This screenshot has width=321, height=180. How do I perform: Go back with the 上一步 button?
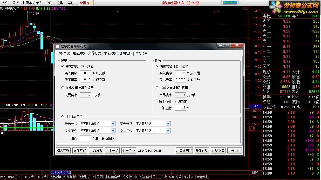pos(112,150)
